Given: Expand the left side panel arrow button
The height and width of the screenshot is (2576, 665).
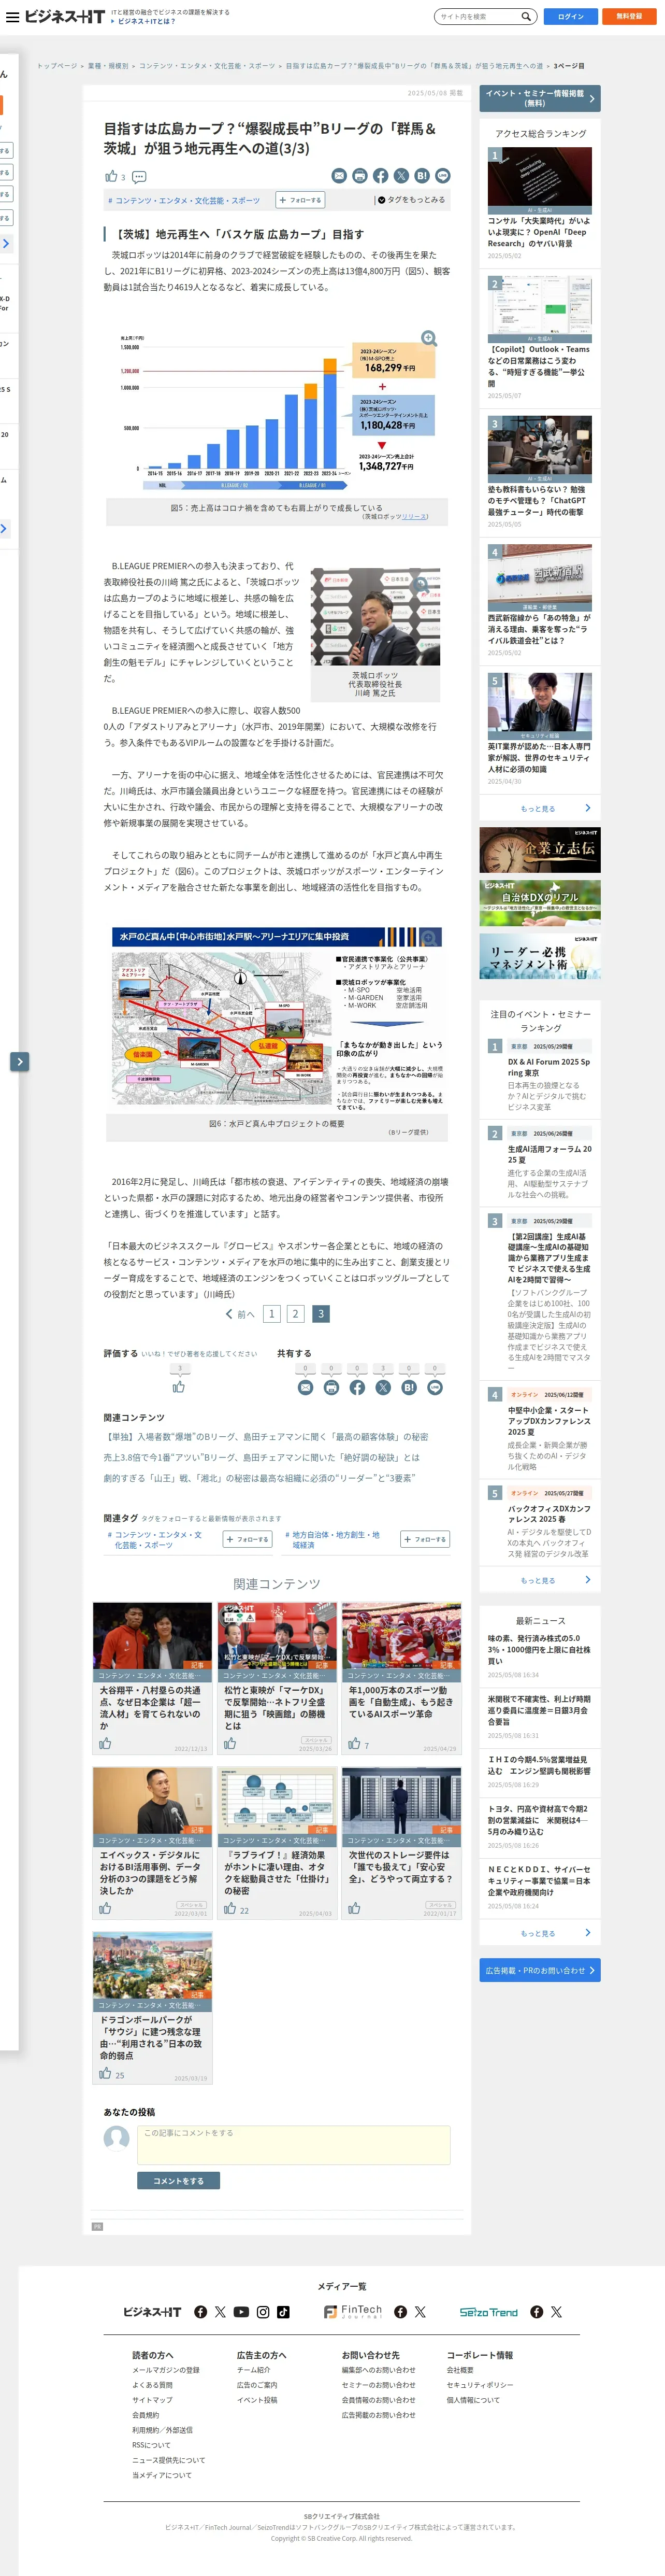Looking at the screenshot, I should [x=19, y=1061].
